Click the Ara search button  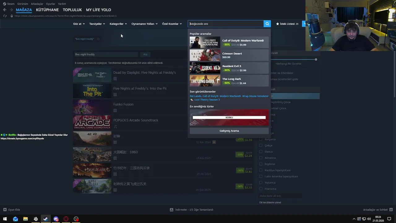coord(145,55)
